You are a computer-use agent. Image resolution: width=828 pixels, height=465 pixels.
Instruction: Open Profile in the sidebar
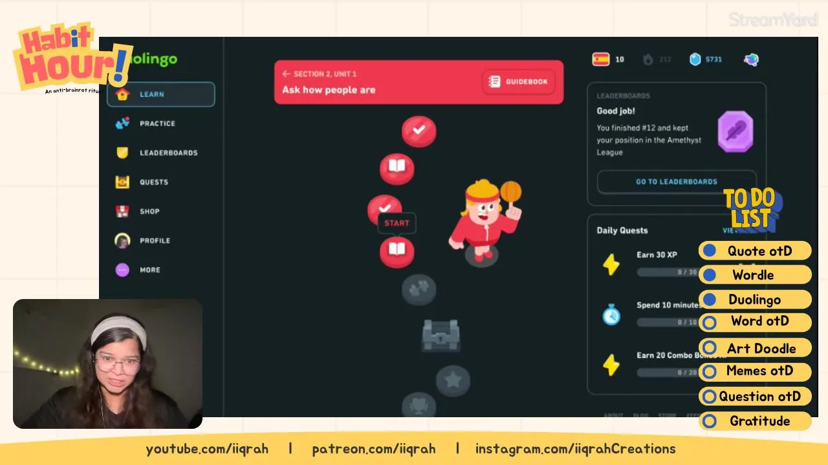[161, 240]
